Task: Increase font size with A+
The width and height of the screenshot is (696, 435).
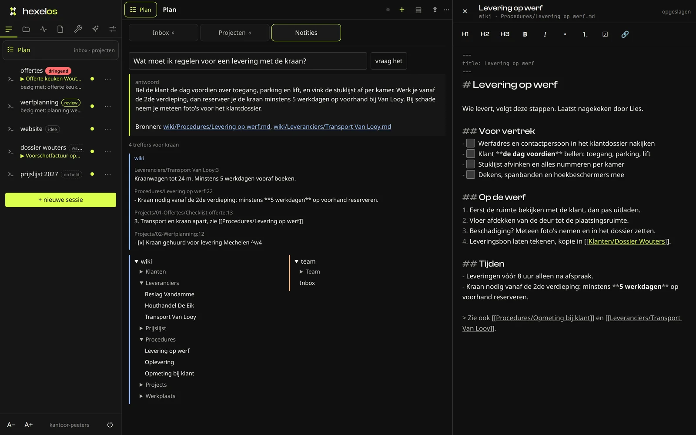Action: 29,425
